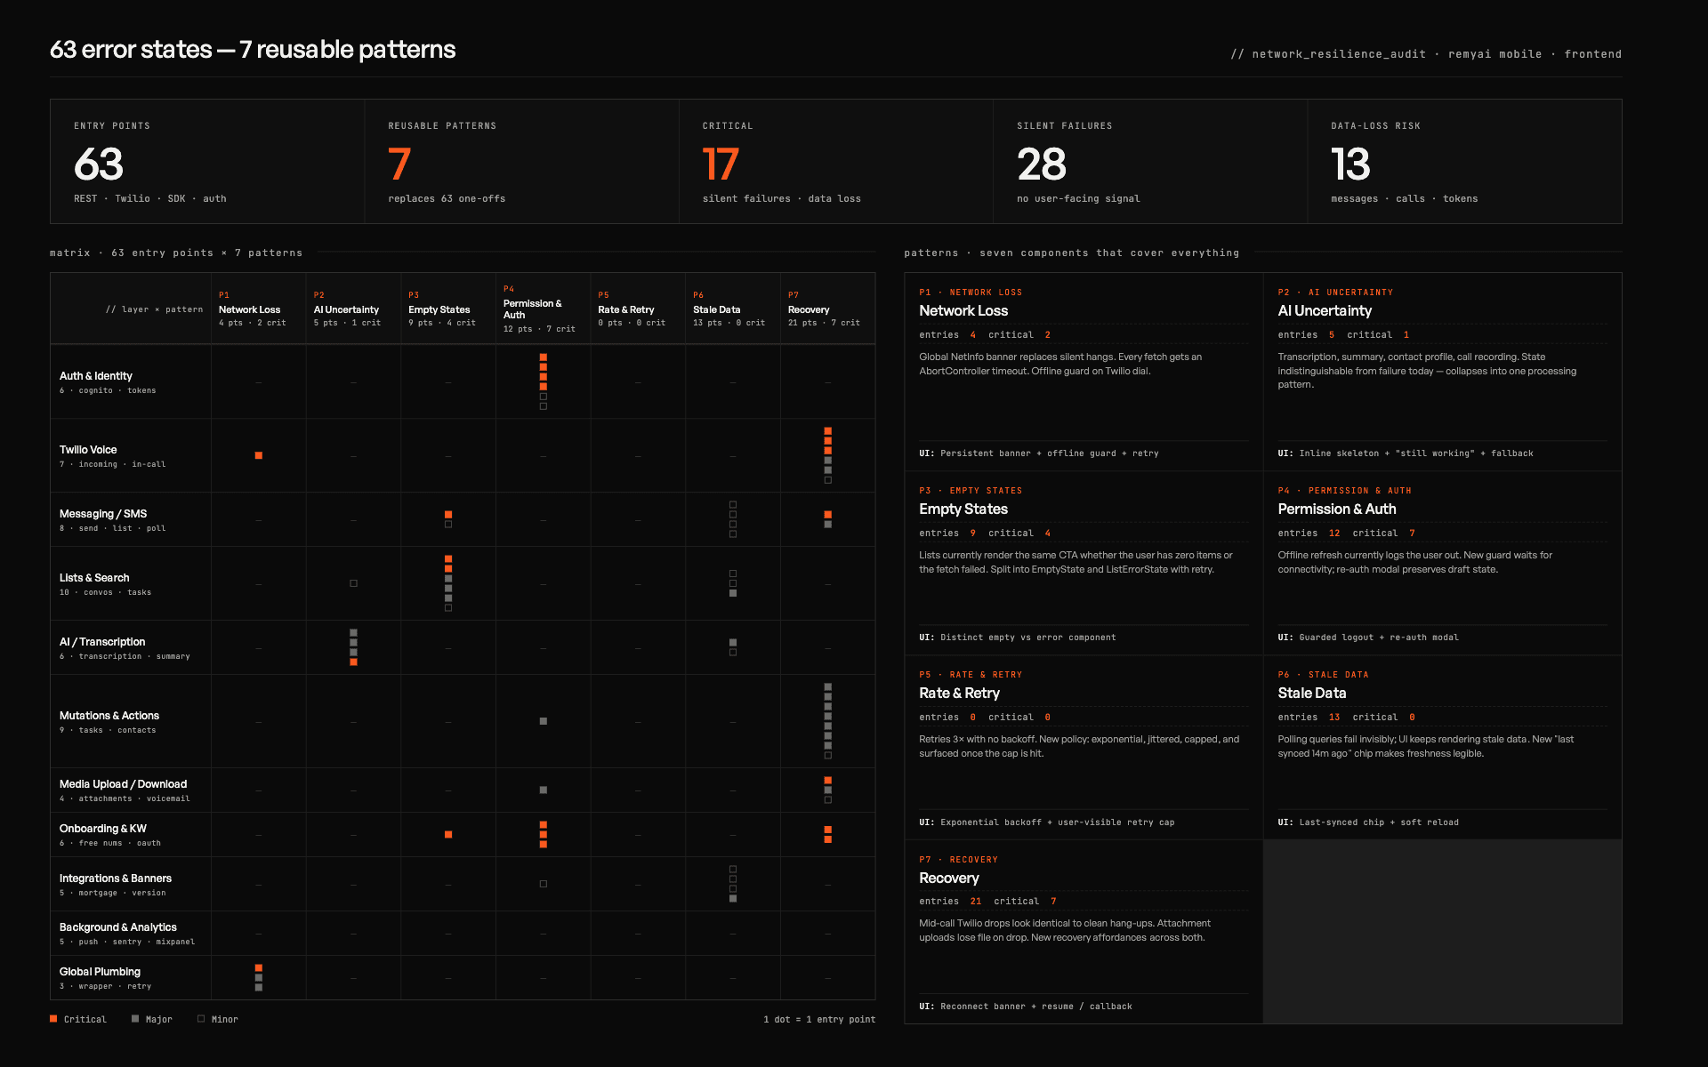Click the Media Upload Permission & Auth dot
The image size is (1708, 1067).
544,790
